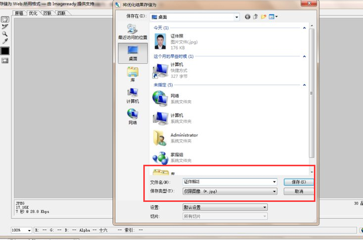363x240 pixels.
Task: Select the Zoom magnifier tool
Action: pos(5,34)
